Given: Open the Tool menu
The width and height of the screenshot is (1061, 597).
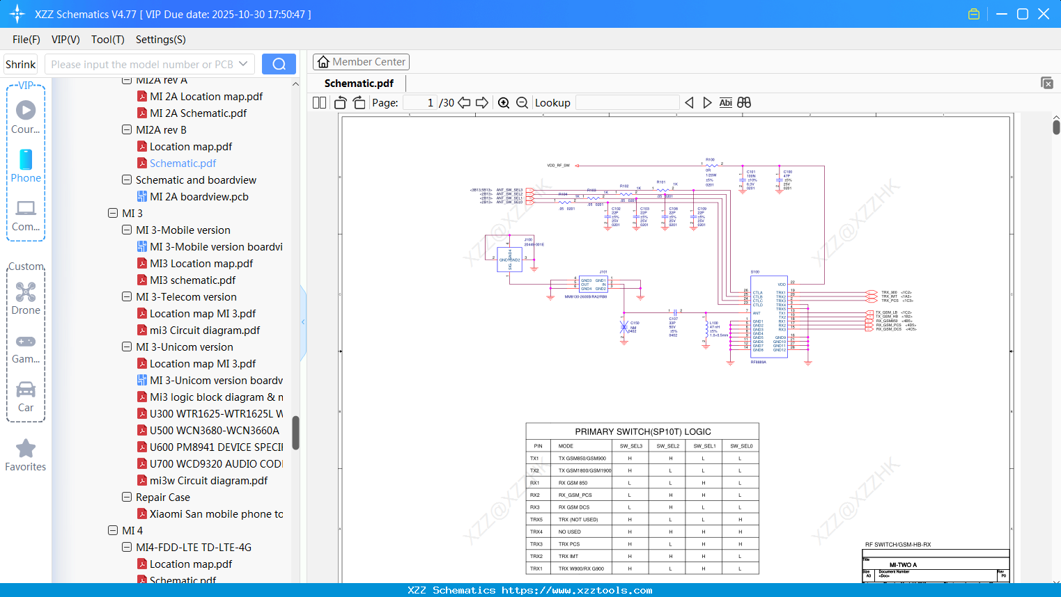Looking at the screenshot, I should 107,40.
